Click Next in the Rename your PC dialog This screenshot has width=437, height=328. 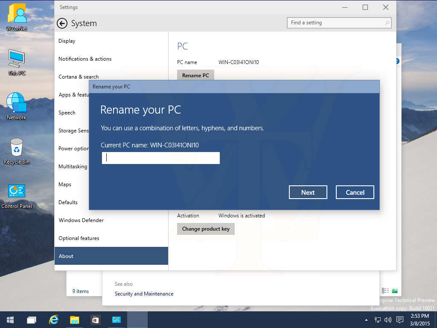pos(308,192)
